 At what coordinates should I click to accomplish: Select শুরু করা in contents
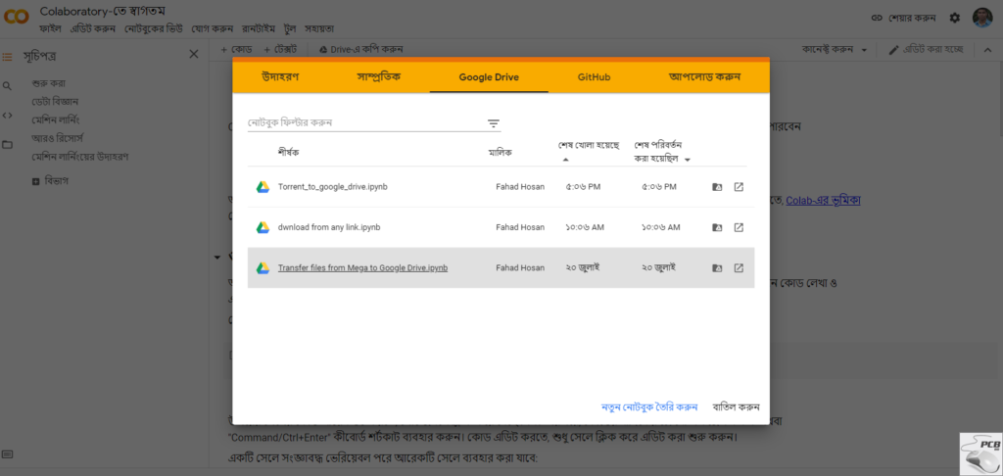click(x=49, y=83)
